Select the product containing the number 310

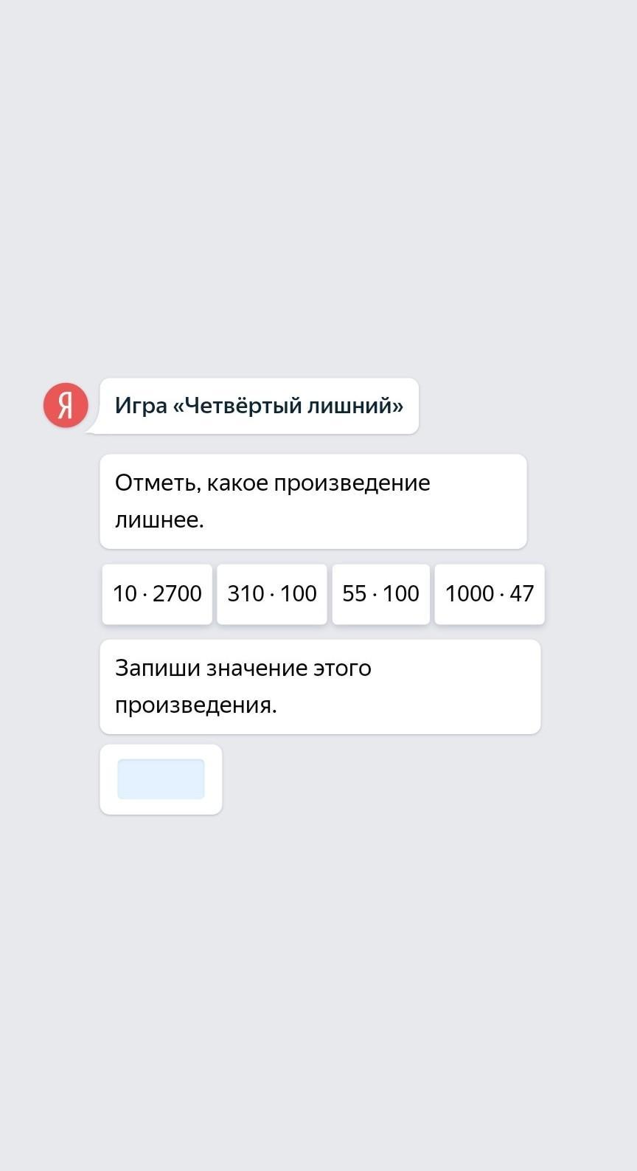coord(271,594)
